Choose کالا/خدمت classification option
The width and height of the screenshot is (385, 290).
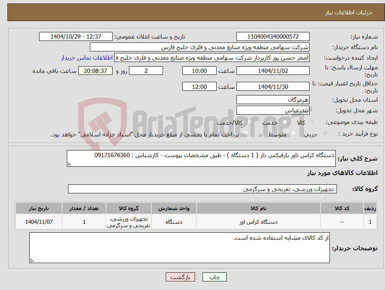pos(249,121)
